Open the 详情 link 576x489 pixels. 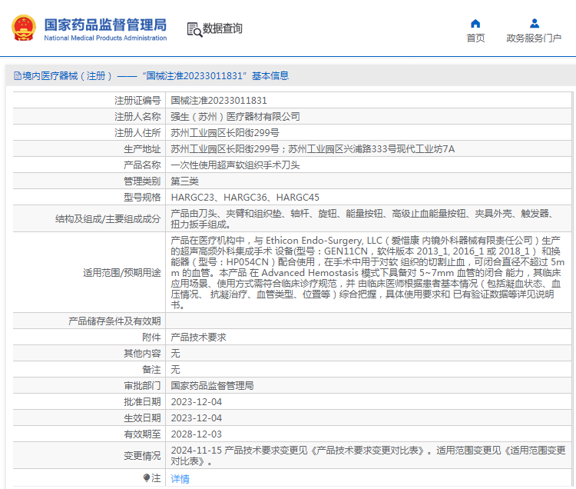click(180, 478)
